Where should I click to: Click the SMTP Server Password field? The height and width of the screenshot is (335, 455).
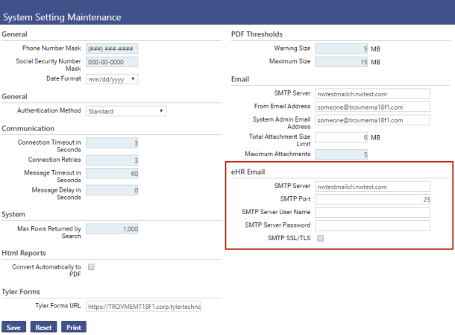click(x=372, y=225)
